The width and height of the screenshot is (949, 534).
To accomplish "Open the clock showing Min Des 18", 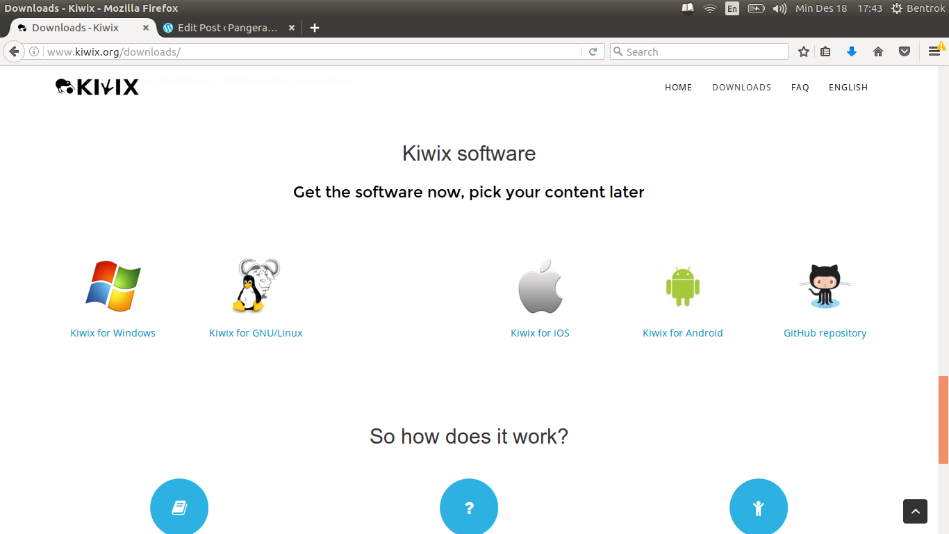I will tap(839, 8).
